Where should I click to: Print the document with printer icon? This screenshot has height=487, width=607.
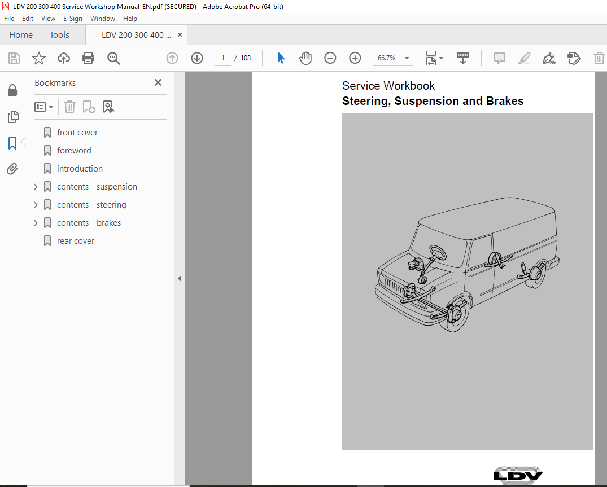click(88, 58)
